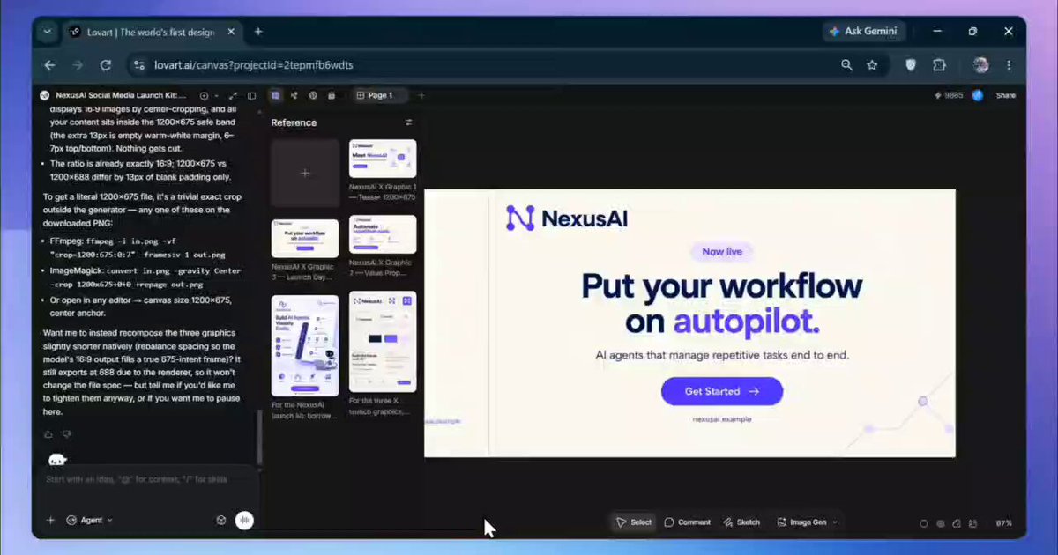
Task: Open the Chrome three-dot menu
Action: click(x=1009, y=65)
